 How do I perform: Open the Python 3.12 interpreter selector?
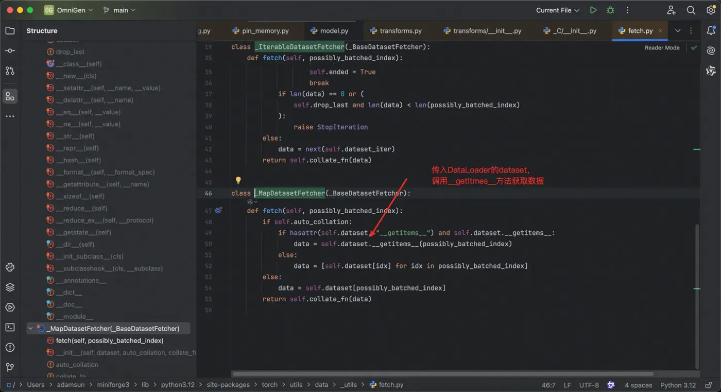678,385
